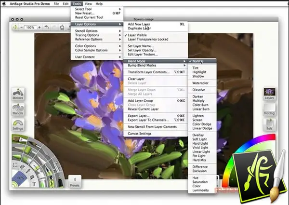Open the View menu
The width and height of the screenshot is (289, 205).
[x=88, y=4]
